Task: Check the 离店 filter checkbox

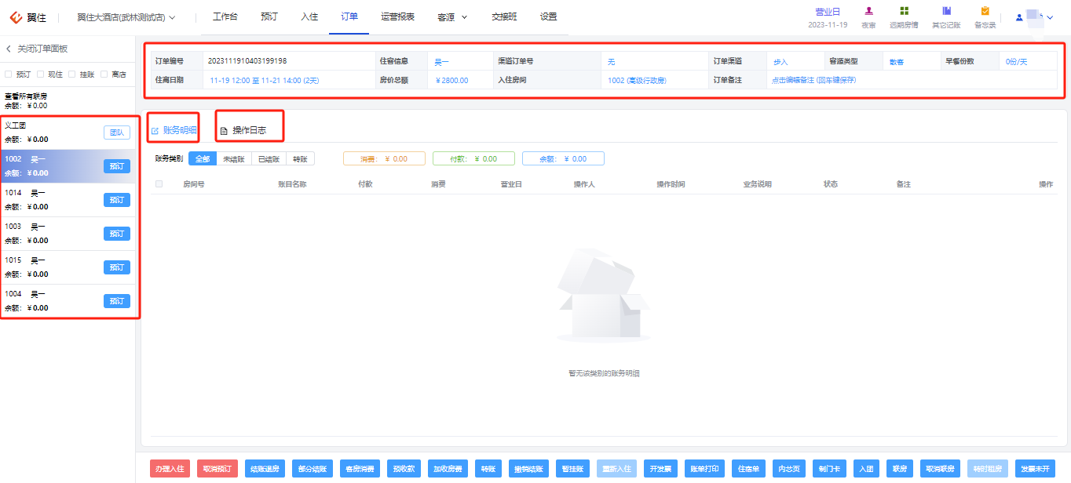Action: (104, 74)
